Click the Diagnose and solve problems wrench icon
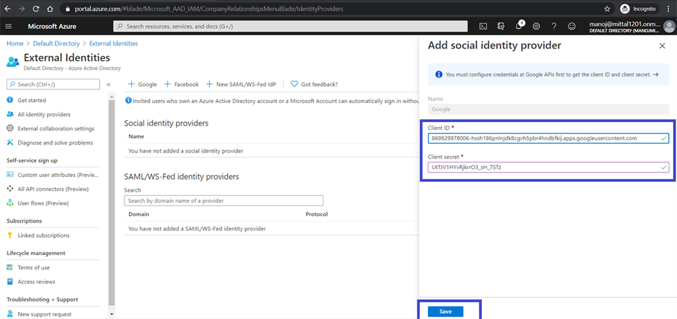Image resolution: width=677 pixels, height=319 pixels. click(x=10, y=142)
